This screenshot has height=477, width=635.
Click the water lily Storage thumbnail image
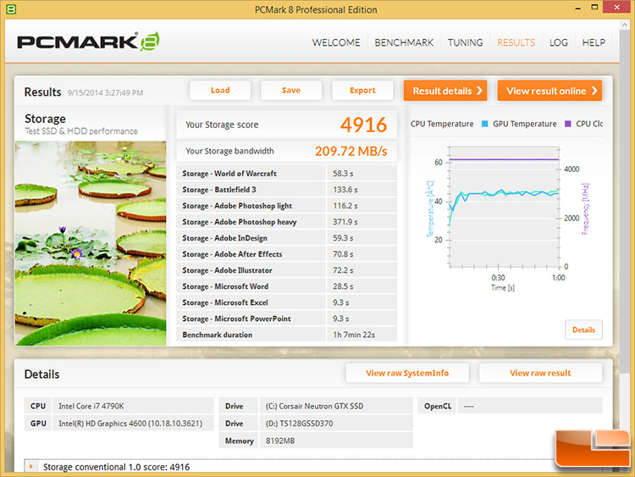[x=91, y=243]
